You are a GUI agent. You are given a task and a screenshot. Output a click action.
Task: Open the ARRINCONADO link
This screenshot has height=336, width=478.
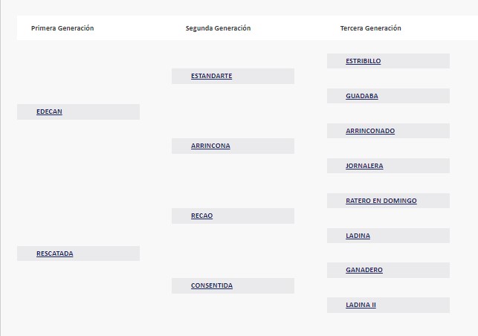click(370, 131)
